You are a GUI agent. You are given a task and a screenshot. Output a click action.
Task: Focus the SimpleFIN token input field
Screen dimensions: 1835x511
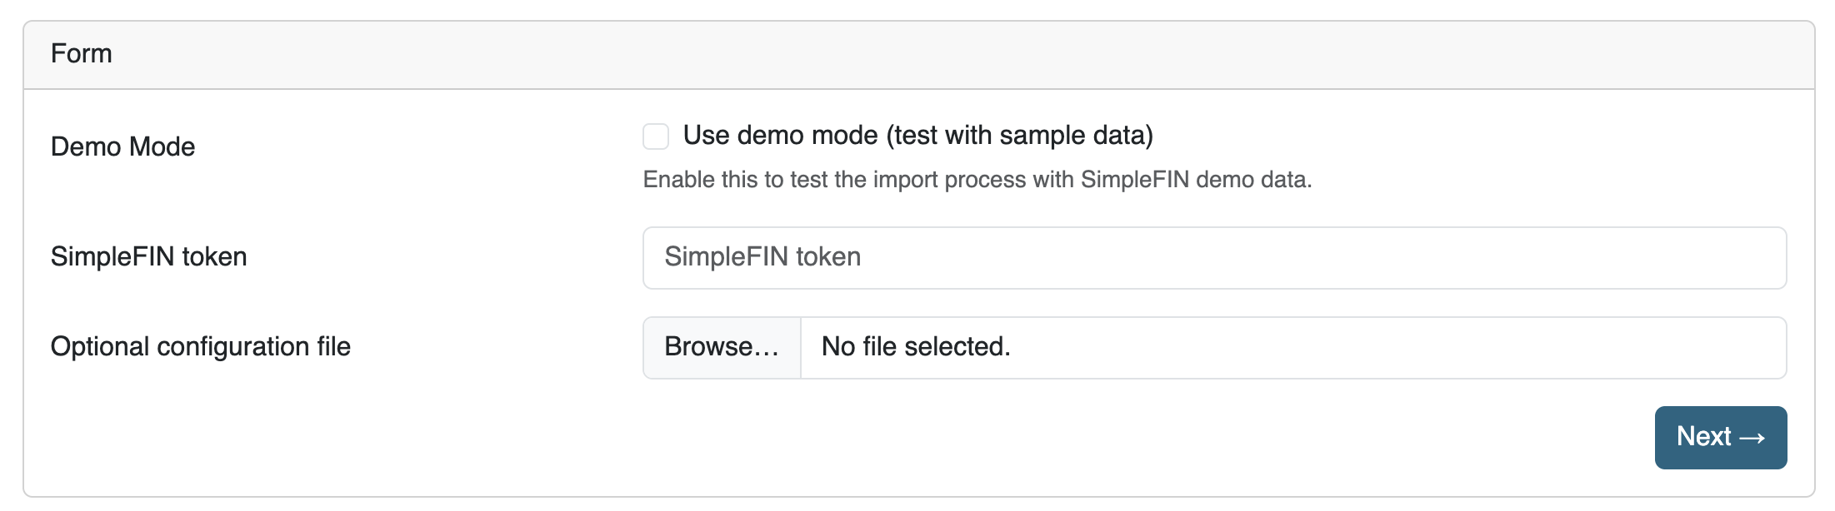click(x=1213, y=258)
